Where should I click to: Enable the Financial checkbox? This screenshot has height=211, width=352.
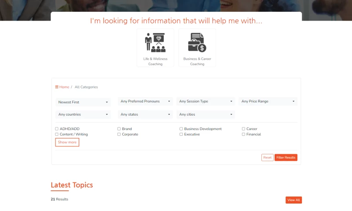(x=243, y=135)
